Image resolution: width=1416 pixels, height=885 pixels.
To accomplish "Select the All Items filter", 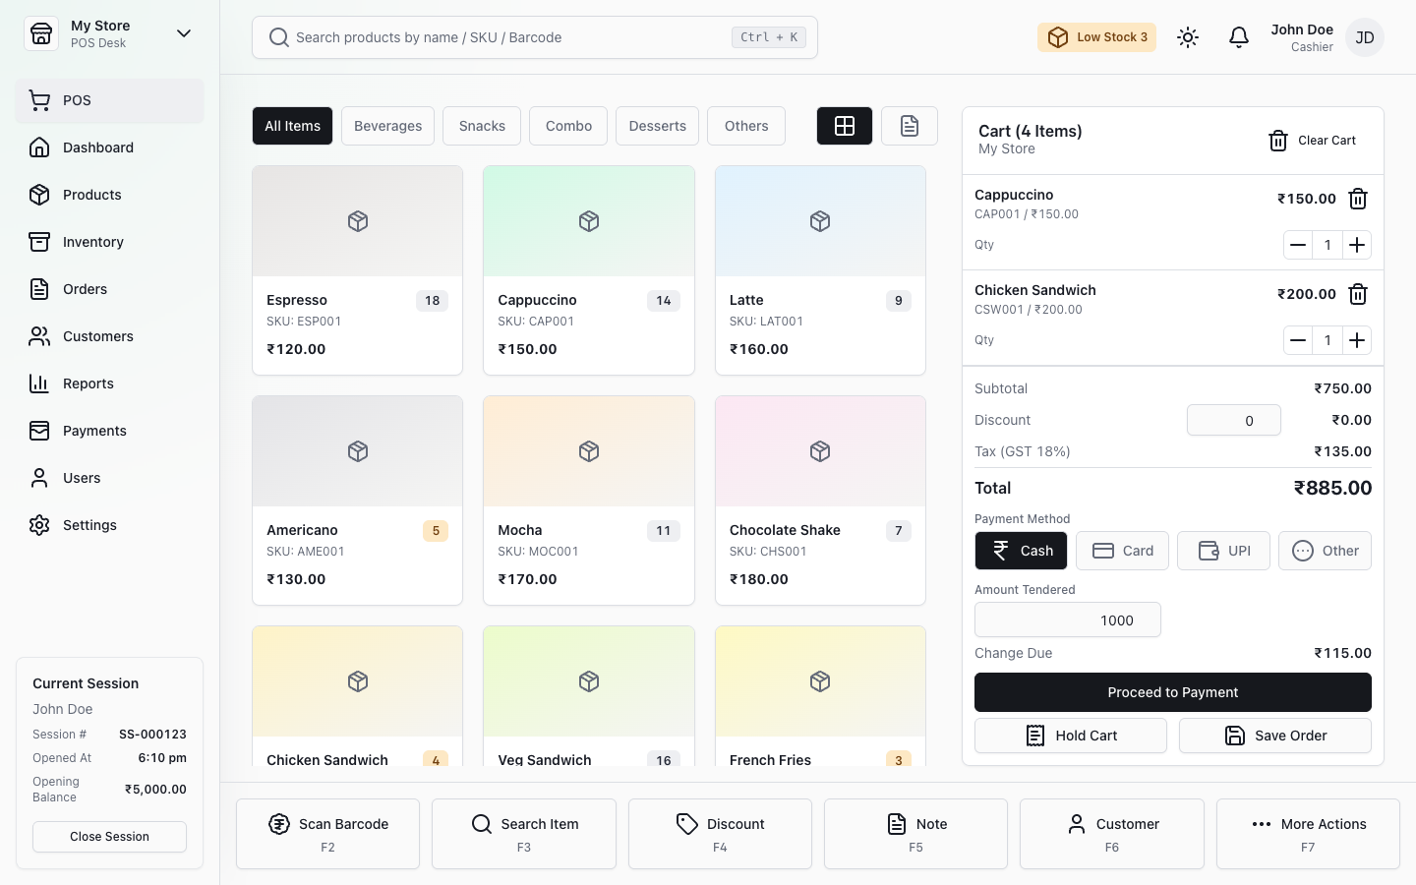I will point(292,126).
